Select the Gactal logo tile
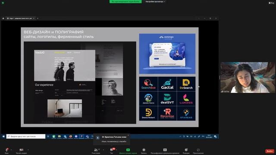 167,84
